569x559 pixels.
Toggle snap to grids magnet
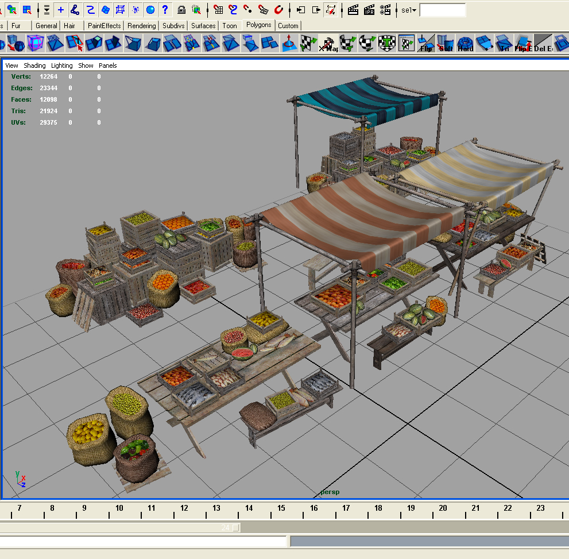218,10
